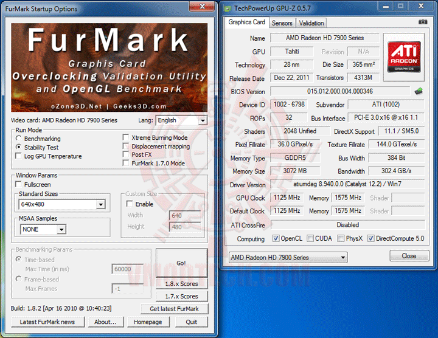438x338 pixels.
Task: Click the BIOS Version value field
Action: point(340,91)
